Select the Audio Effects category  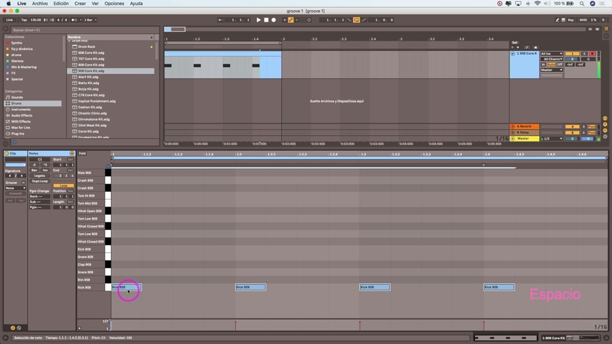(x=22, y=115)
